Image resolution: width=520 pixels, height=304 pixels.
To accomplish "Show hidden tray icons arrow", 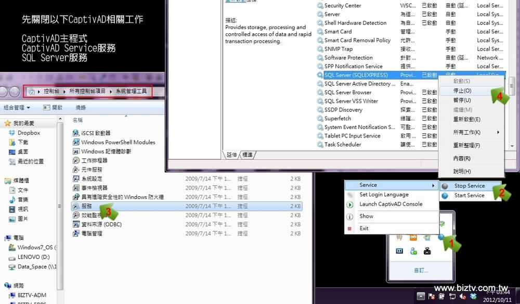I will tap(421, 296).
